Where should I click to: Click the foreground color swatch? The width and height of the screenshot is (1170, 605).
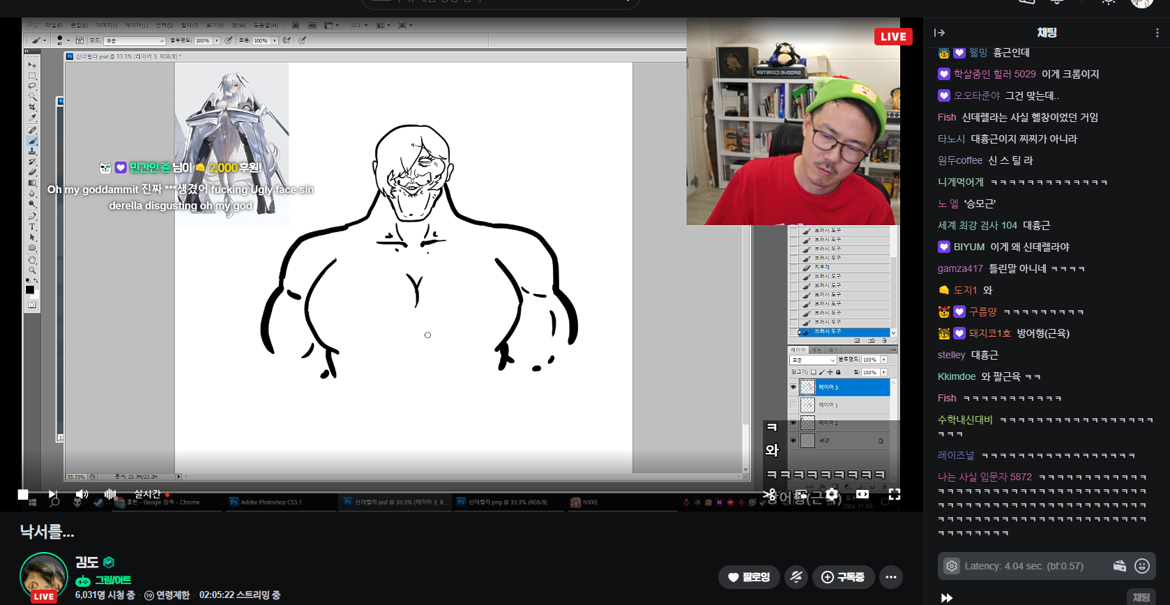[x=30, y=289]
